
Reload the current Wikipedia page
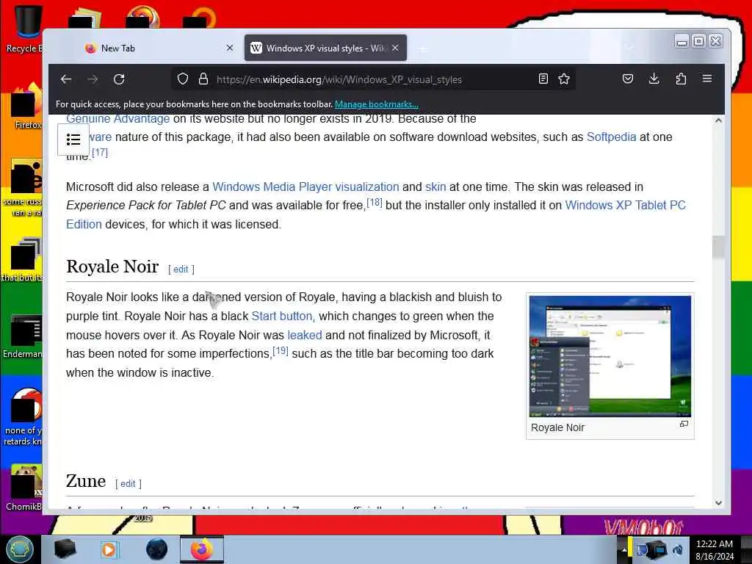(119, 79)
